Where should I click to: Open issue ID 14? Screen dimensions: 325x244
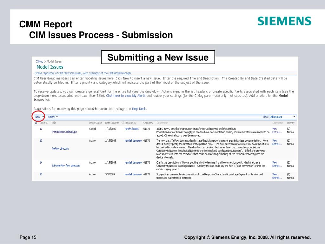41,163
